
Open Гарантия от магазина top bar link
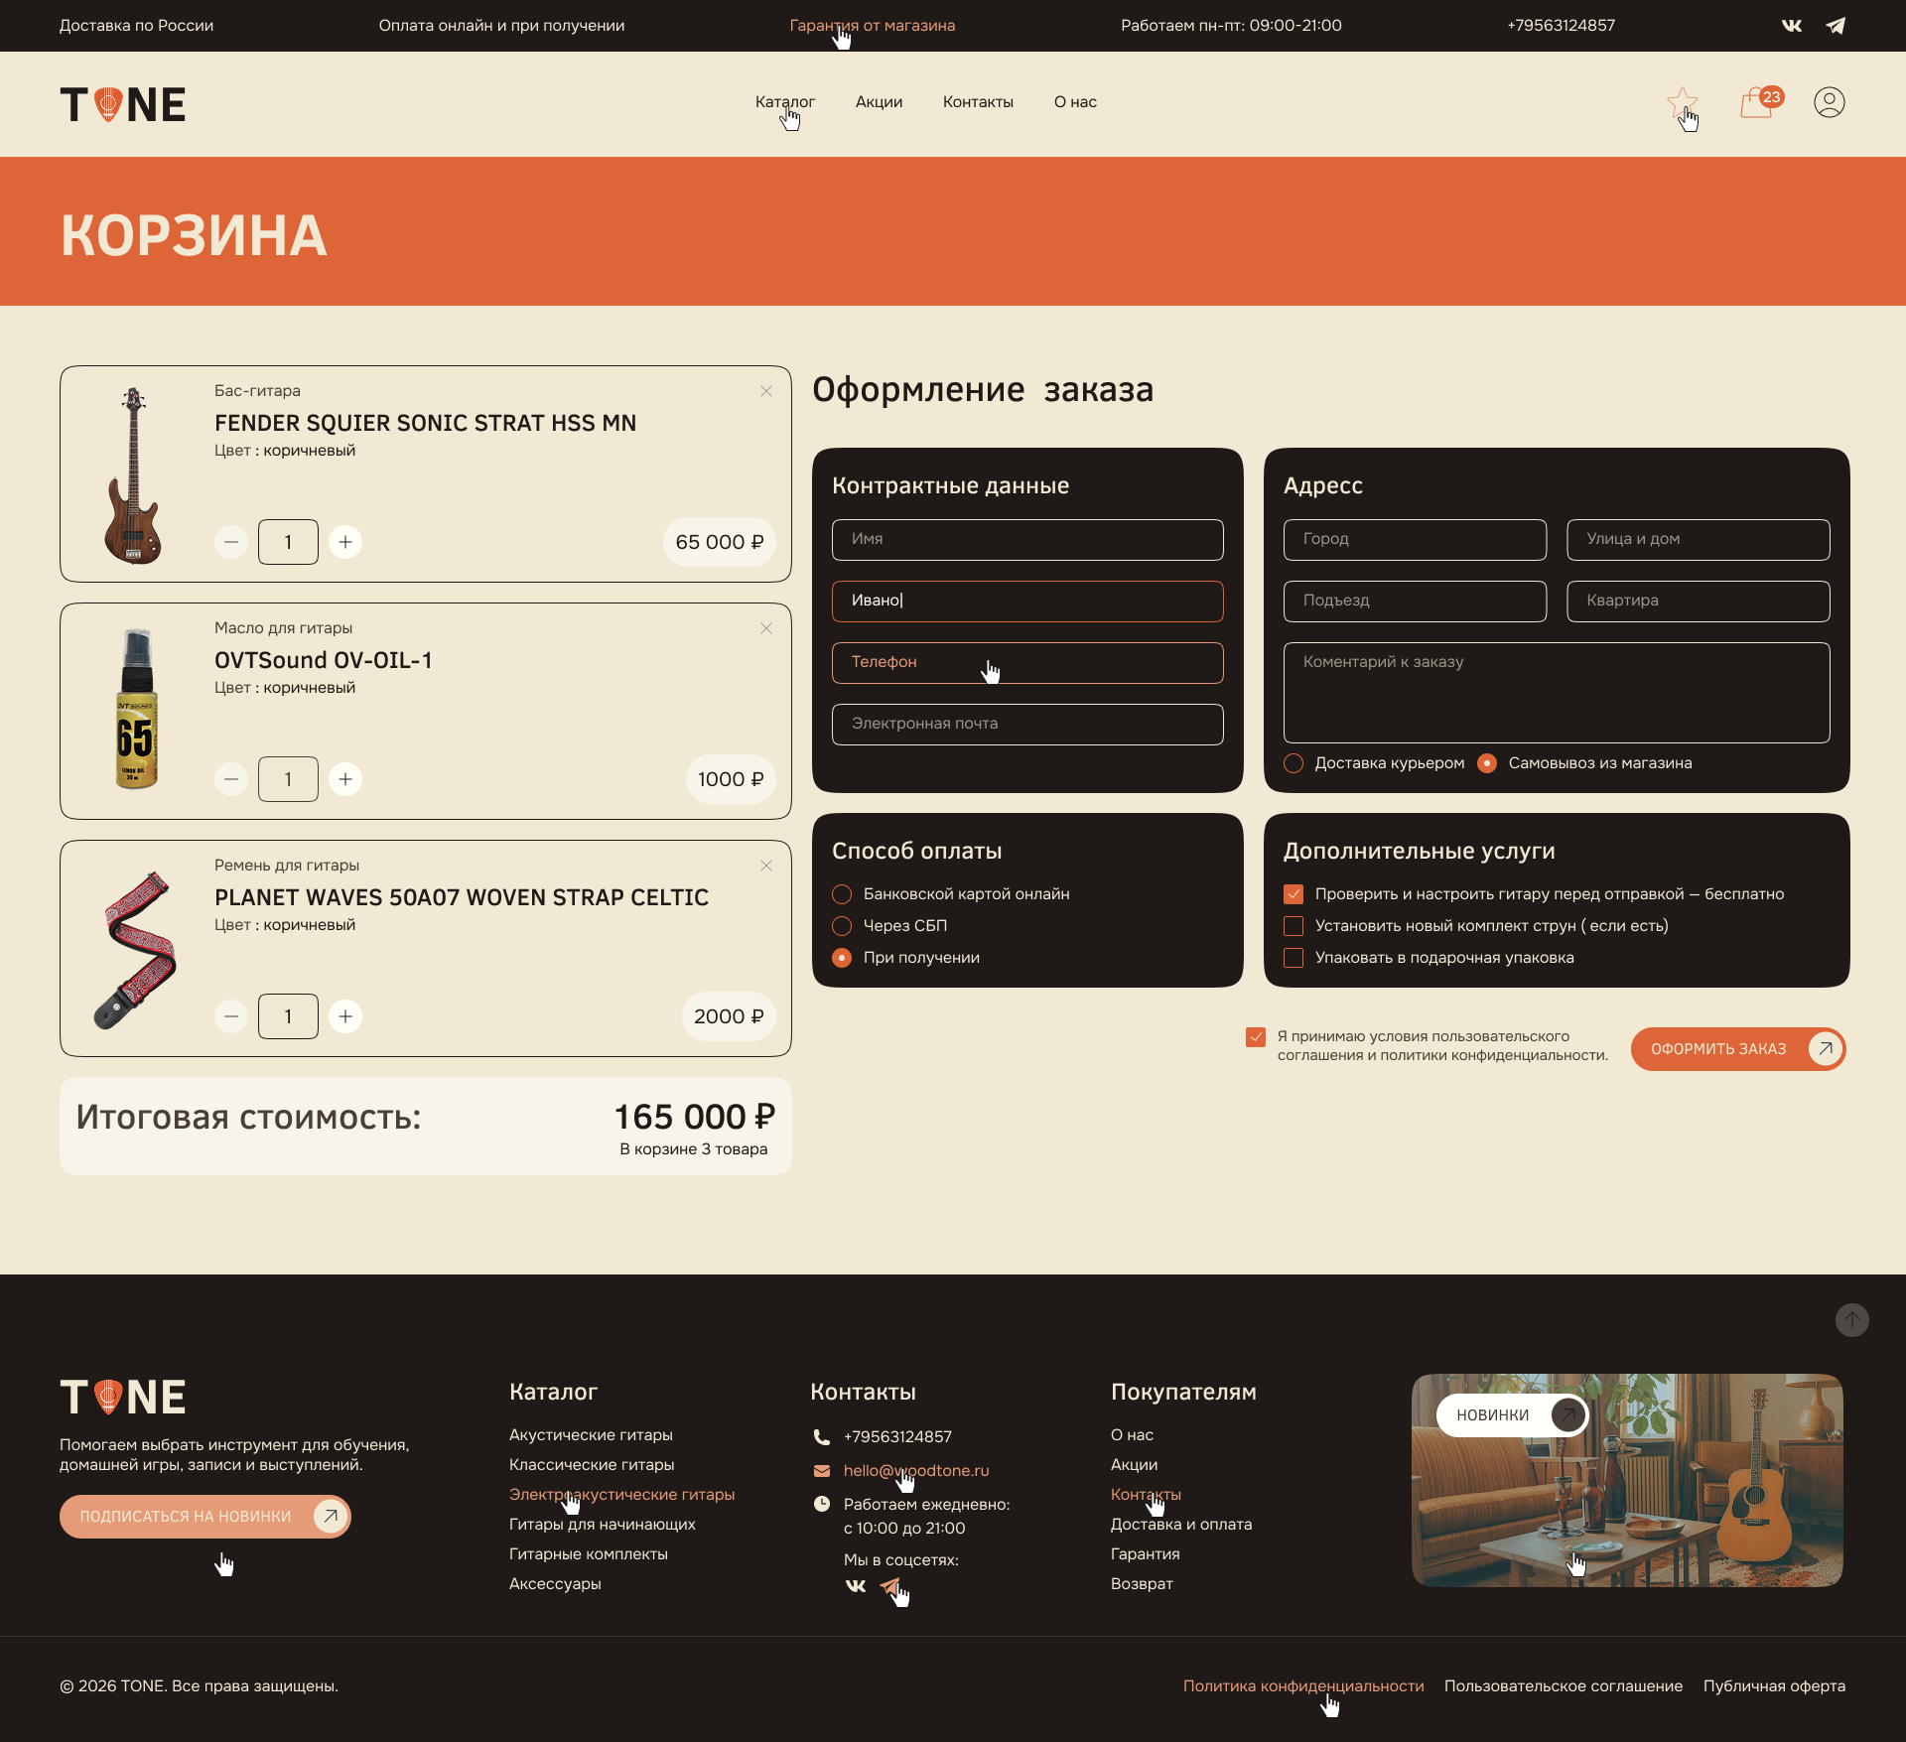[873, 26]
